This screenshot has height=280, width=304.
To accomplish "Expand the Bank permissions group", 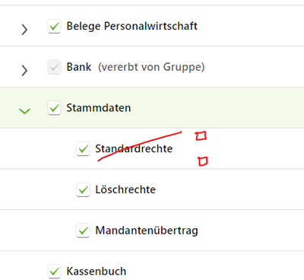I will click(24, 71).
